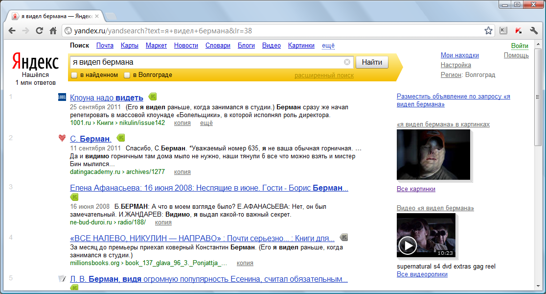Switch to Картинки search
546x294 pixels.
click(x=301, y=46)
